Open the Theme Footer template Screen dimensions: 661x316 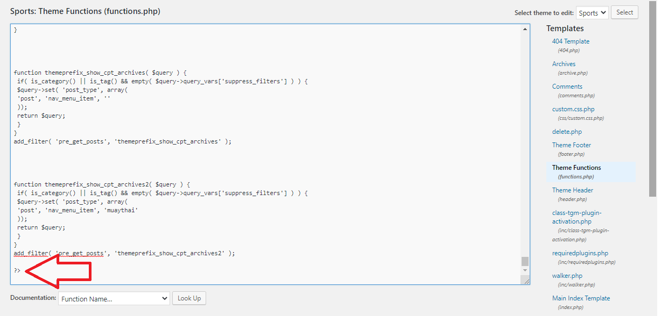click(571, 145)
